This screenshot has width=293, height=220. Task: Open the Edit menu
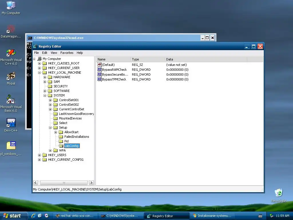coord(45,53)
